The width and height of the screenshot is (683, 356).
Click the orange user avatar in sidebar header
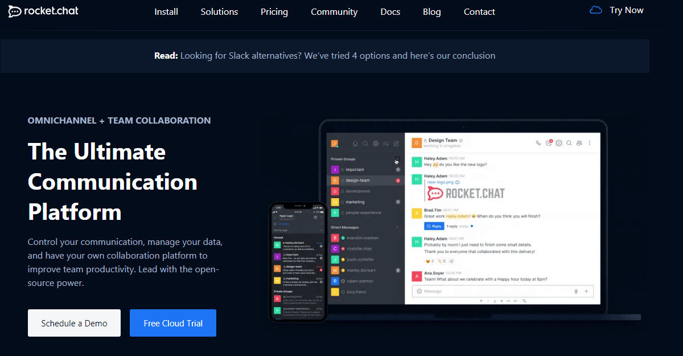(x=335, y=144)
